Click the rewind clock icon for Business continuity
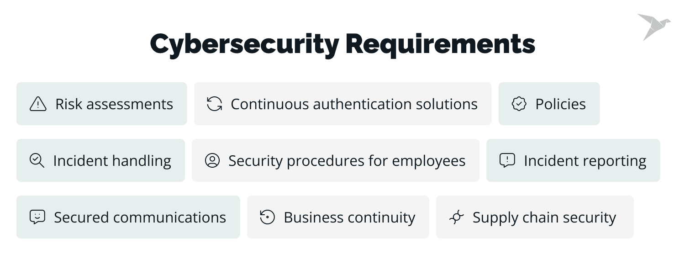 [x=267, y=217]
